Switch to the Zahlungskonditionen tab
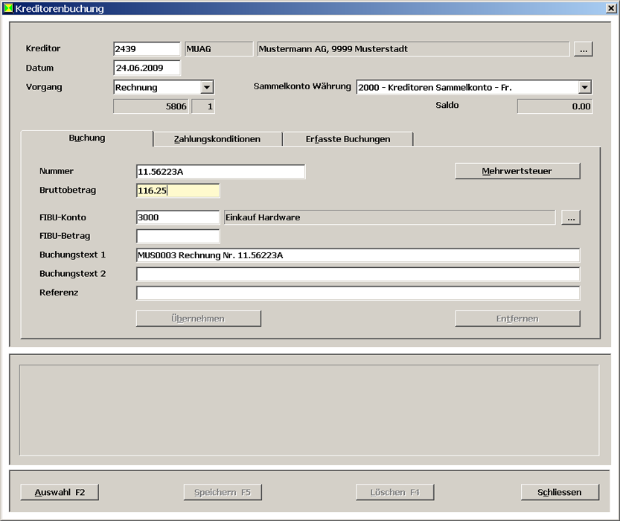Viewport: 620px width, 521px height. point(217,139)
